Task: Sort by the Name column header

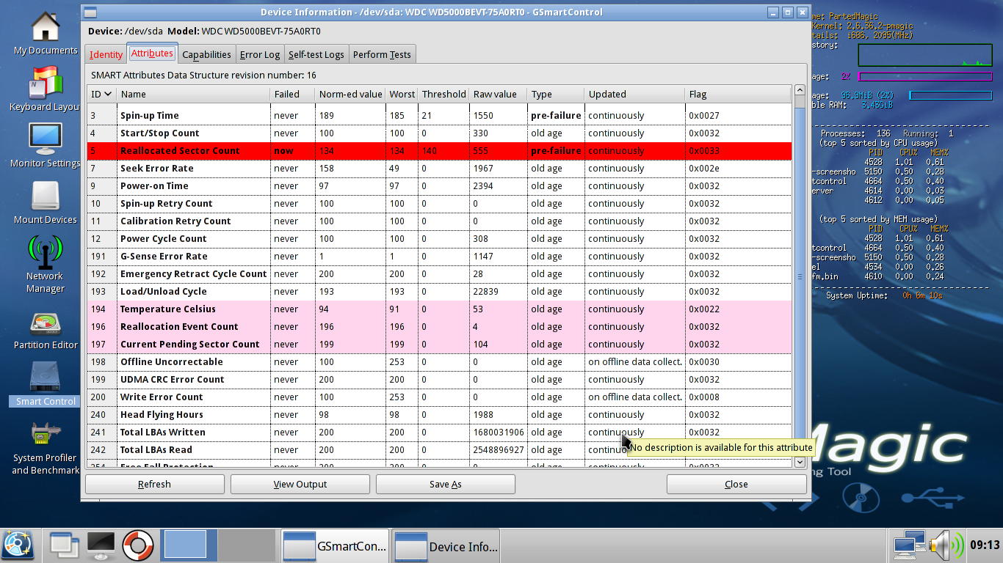Action: [x=194, y=94]
